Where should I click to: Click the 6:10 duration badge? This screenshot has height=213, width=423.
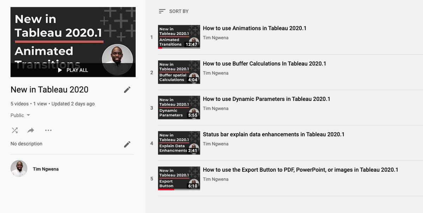point(193,186)
